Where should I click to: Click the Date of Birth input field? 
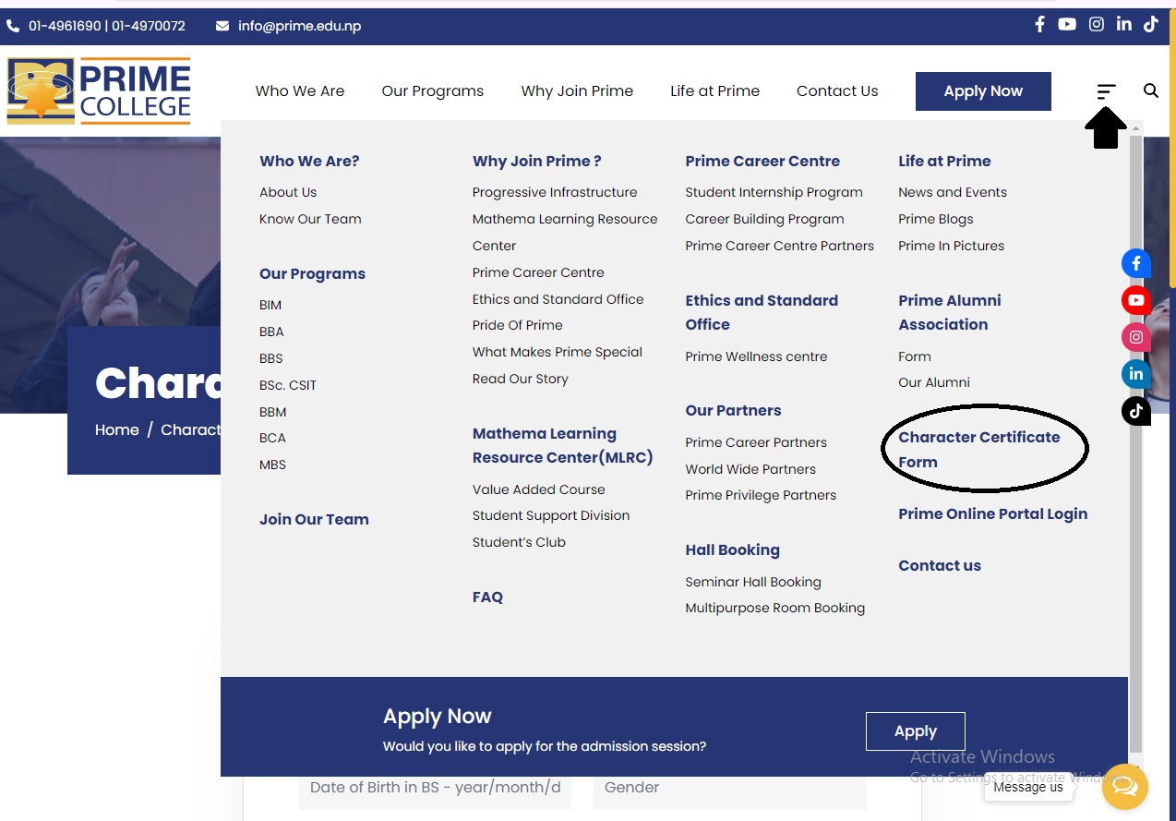click(x=435, y=788)
